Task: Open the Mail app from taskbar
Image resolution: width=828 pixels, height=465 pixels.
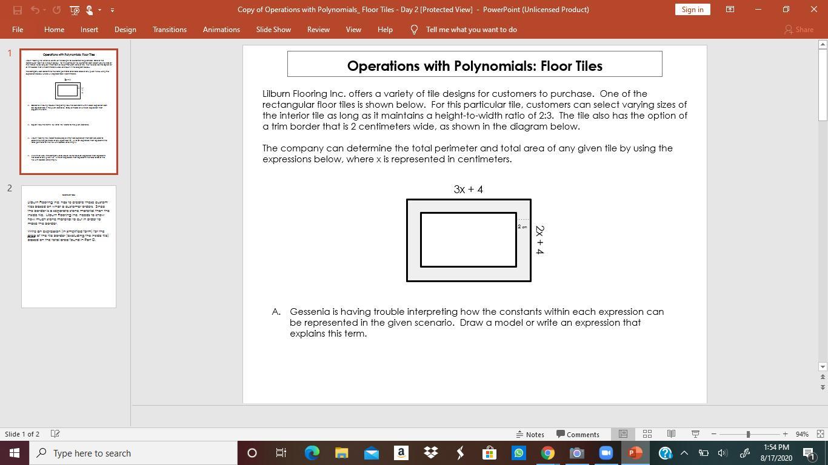Action: (x=371, y=453)
